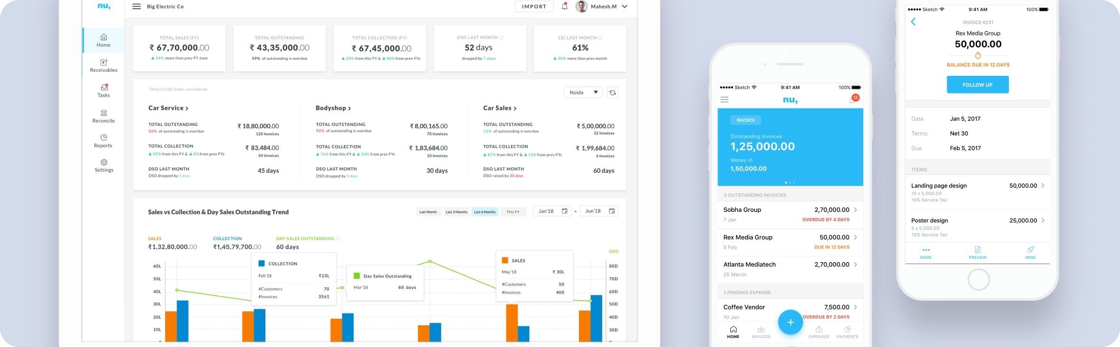The width and height of the screenshot is (1120, 347).
Task: Go to Home in the sidebar
Action: click(103, 40)
